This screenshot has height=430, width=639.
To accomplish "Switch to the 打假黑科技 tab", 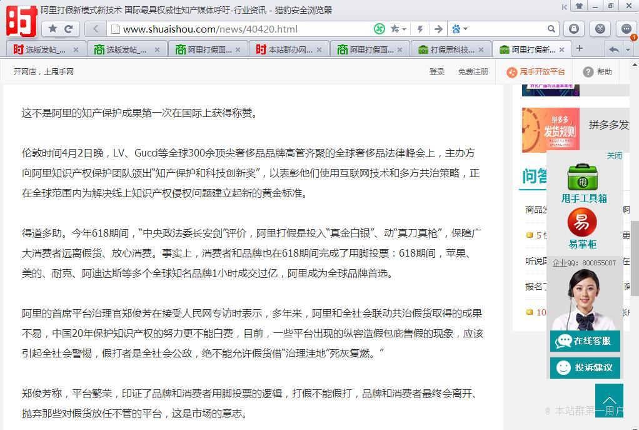I will (451, 50).
